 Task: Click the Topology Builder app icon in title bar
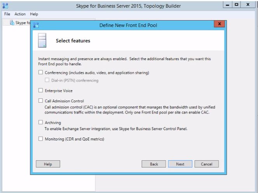5,6
